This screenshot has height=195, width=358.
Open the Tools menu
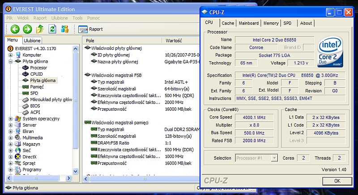coord(77,18)
